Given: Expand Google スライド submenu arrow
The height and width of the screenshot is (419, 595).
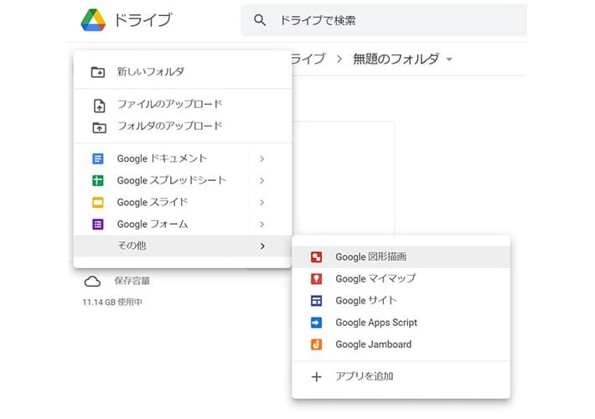Looking at the screenshot, I should (261, 202).
